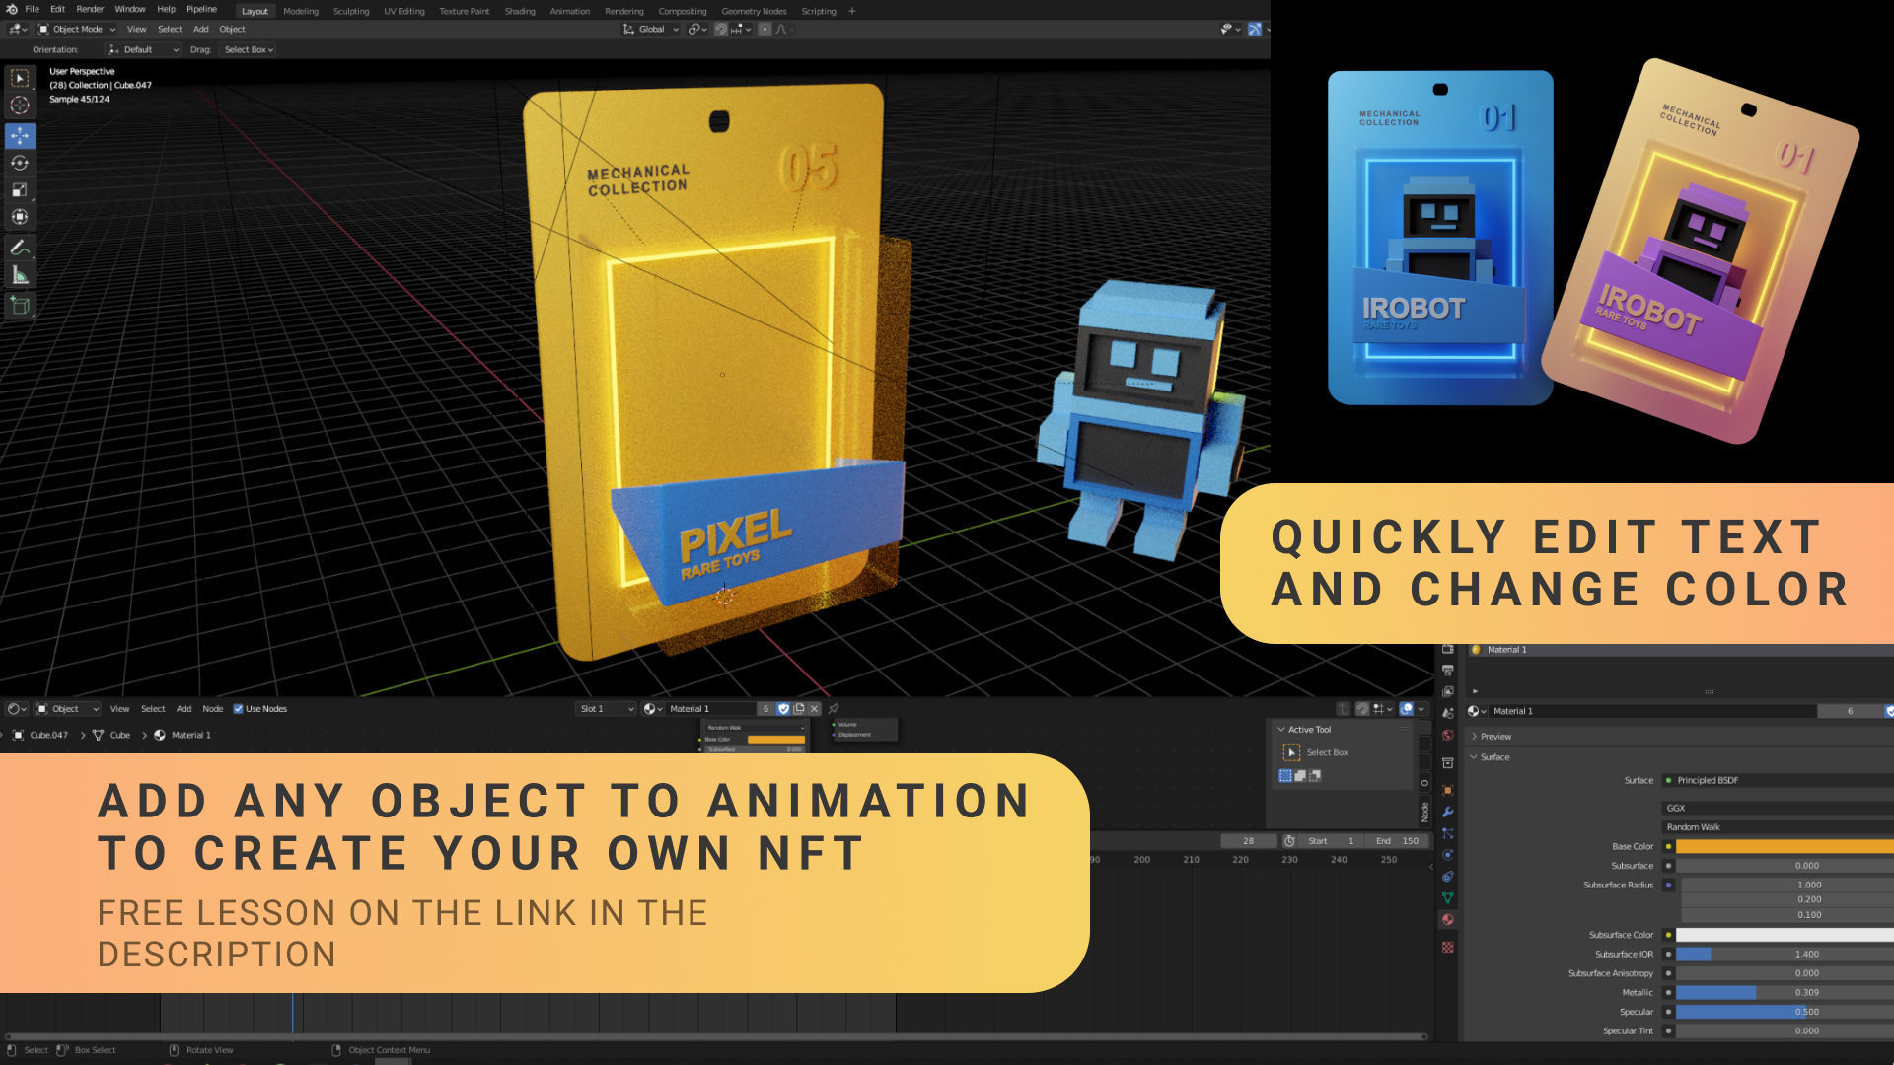Select the Annotate tool
The height and width of the screenshot is (1065, 1894).
tap(20, 248)
